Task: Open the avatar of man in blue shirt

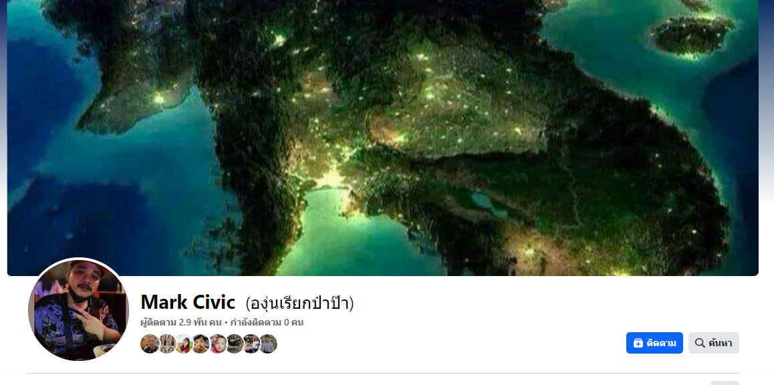Action: point(268,344)
